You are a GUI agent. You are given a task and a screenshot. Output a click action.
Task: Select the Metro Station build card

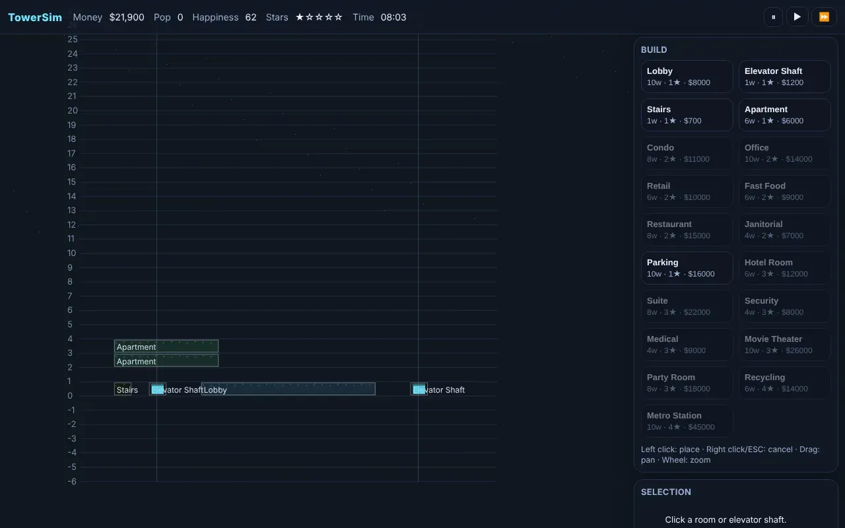(687, 421)
